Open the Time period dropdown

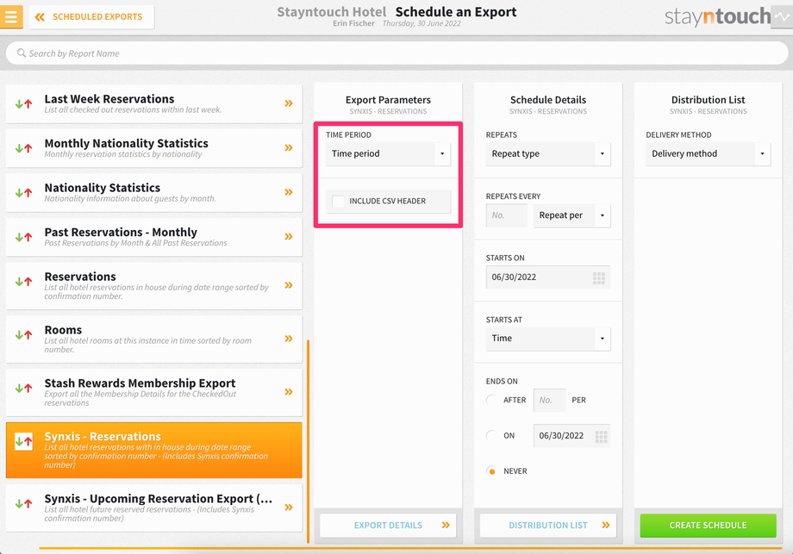[x=388, y=153]
